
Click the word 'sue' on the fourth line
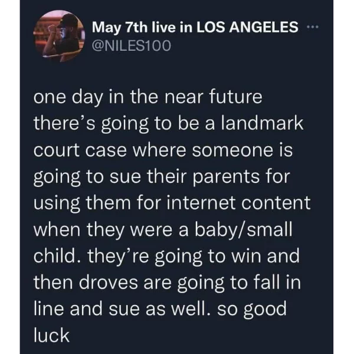coord(125,177)
